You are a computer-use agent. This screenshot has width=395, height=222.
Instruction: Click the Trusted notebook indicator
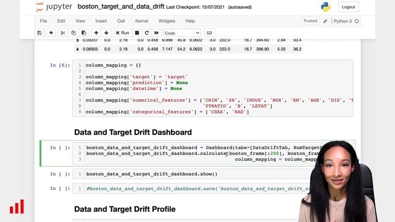(310, 21)
